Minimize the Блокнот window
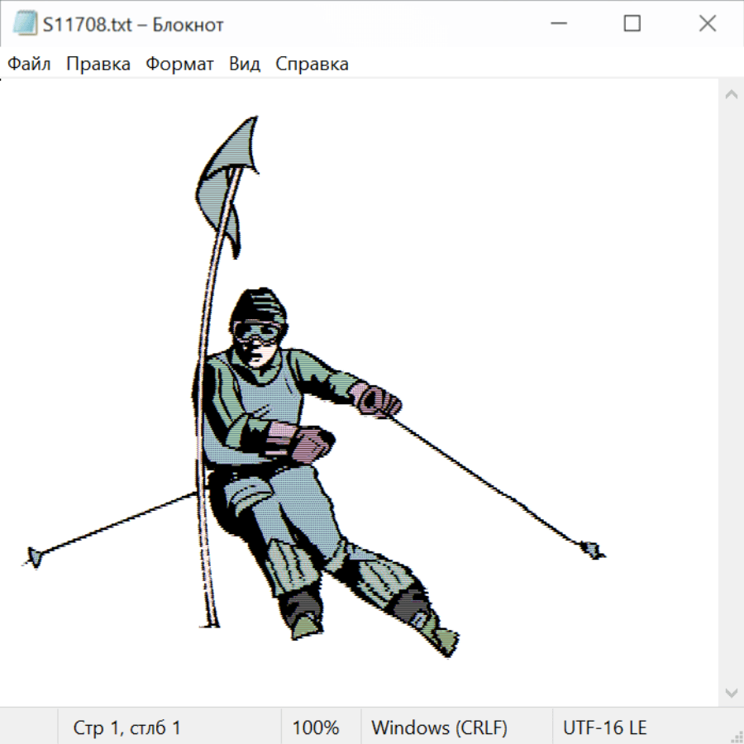 (x=557, y=24)
